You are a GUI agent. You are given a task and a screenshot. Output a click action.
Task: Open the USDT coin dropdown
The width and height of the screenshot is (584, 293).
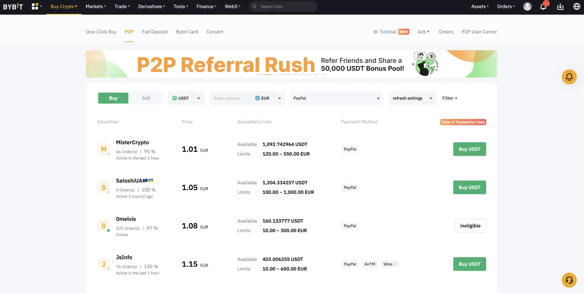pos(186,98)
